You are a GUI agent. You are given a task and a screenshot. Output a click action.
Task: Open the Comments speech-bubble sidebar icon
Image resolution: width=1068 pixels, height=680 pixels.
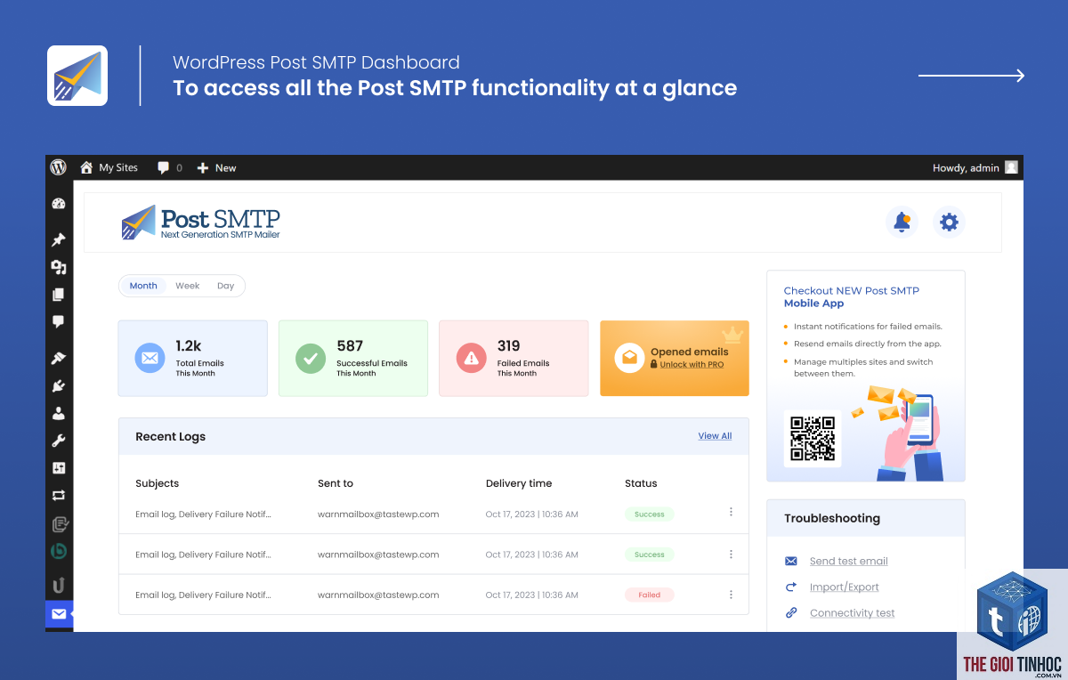(x=59, y=321)
